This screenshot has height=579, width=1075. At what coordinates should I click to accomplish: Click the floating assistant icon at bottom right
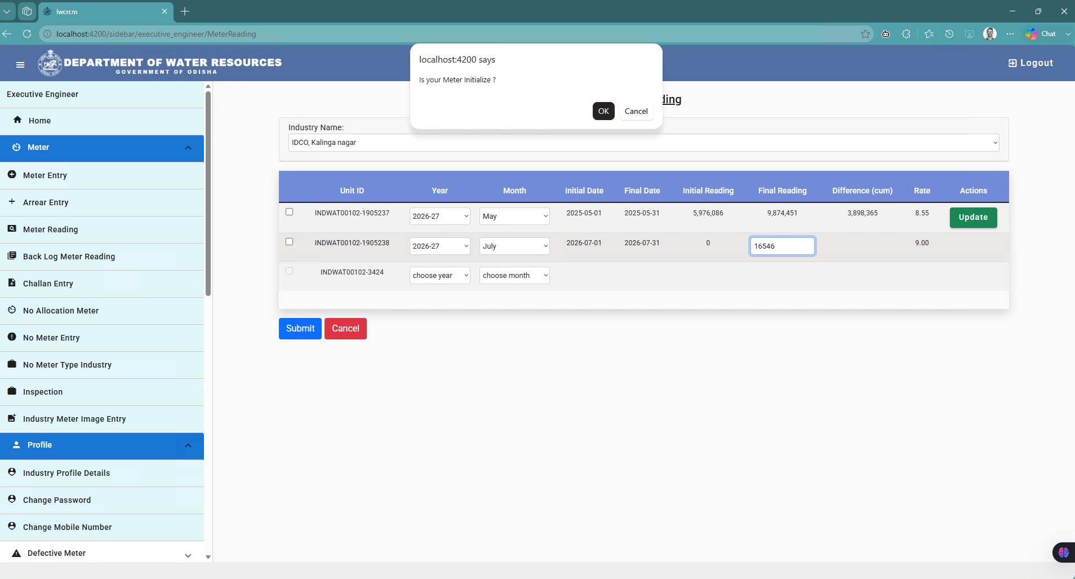click(1063, 553)
